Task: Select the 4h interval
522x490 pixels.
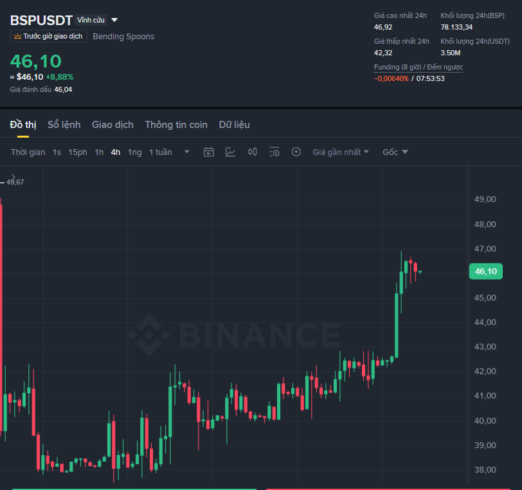Action: (x=116, y=152)
